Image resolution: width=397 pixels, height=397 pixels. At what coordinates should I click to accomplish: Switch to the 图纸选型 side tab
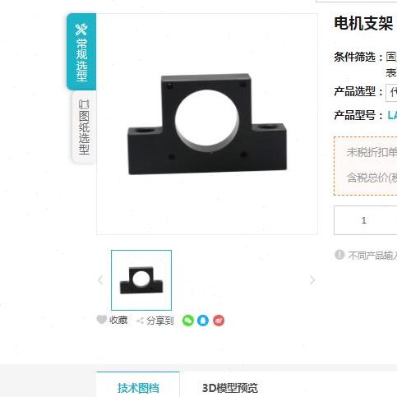[84, 127]
